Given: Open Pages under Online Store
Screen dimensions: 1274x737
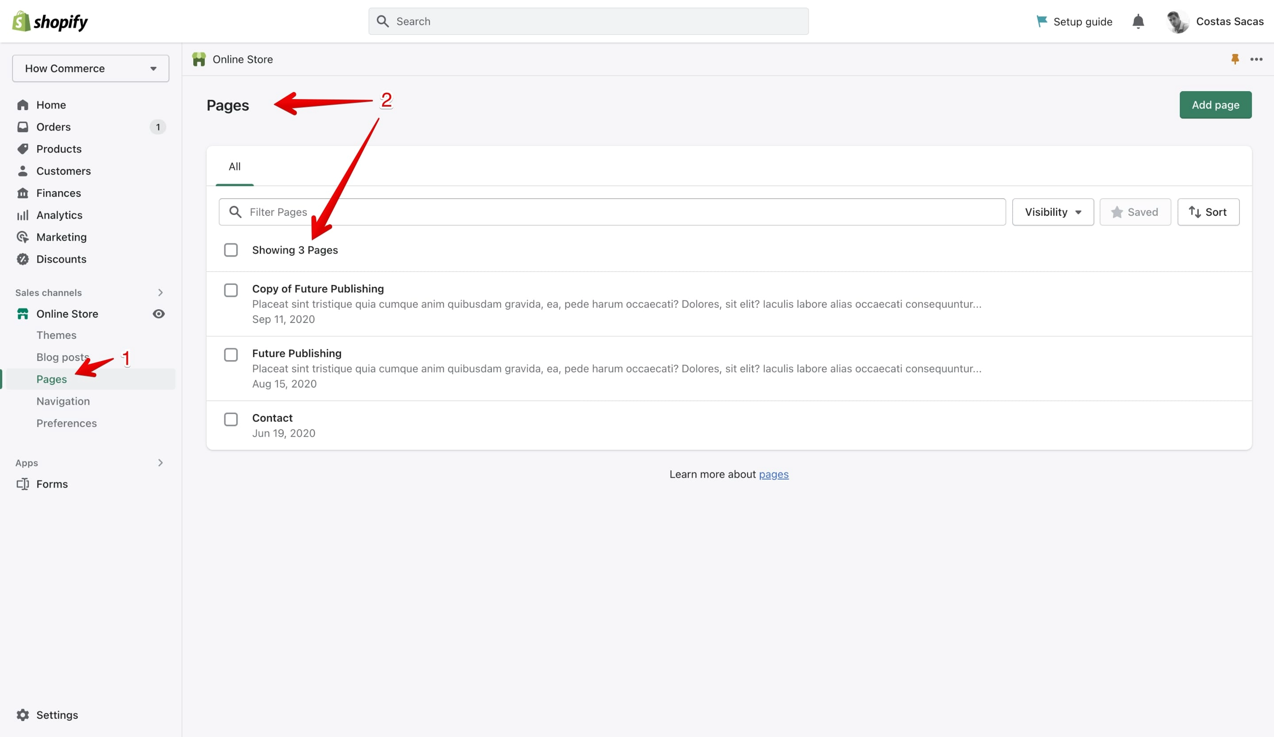Looking at the screenshot, I should click(52, 379).
